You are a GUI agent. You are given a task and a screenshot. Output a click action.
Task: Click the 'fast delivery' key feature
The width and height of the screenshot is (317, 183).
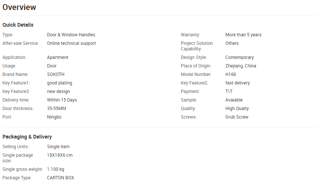click(x=237, y=83)
